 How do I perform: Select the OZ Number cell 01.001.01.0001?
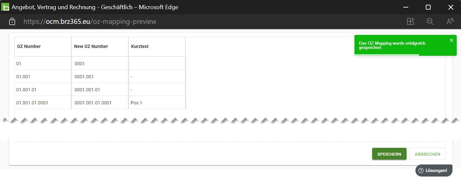pyautogui.click(x=43, y=103)
